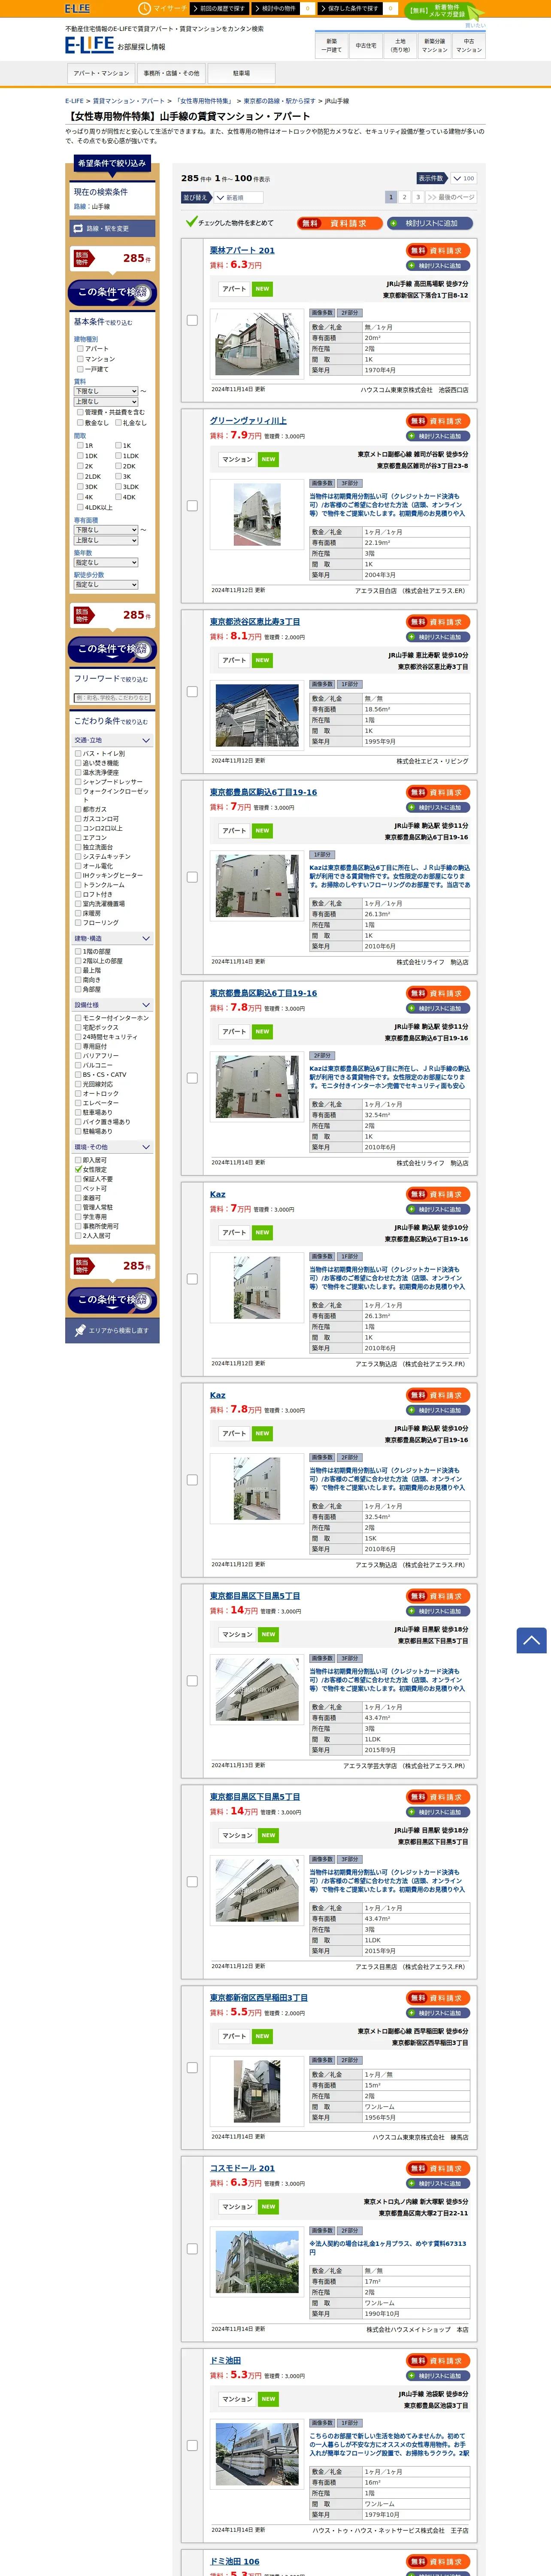Check バス・トイレ別 option
551x2576 pixels.
click(78, 754)
